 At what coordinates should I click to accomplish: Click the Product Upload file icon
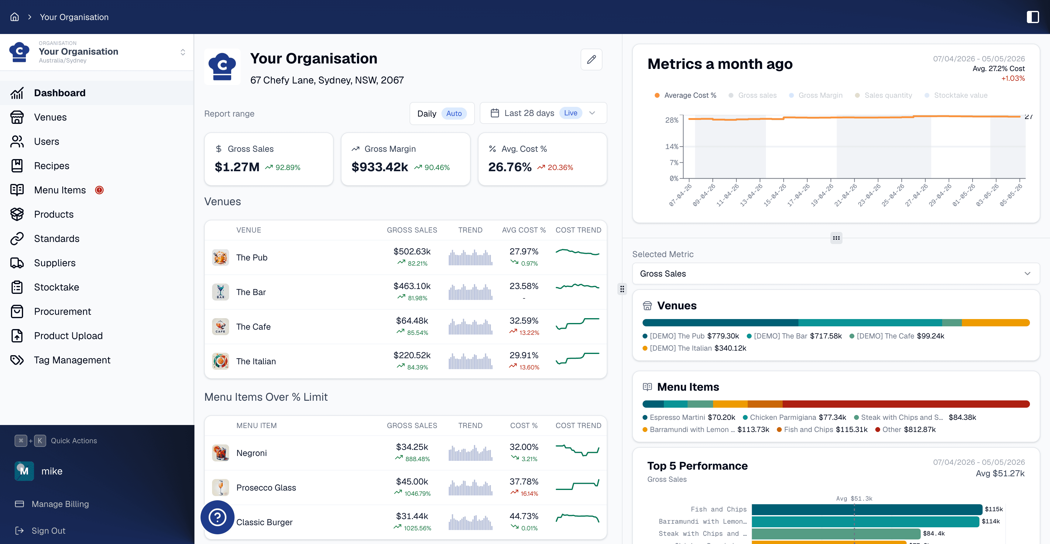click(x=17, y=335)
